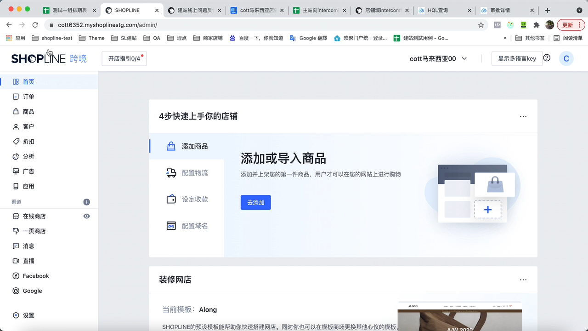Open the 客户 customers icon

[x=16, y=126]
